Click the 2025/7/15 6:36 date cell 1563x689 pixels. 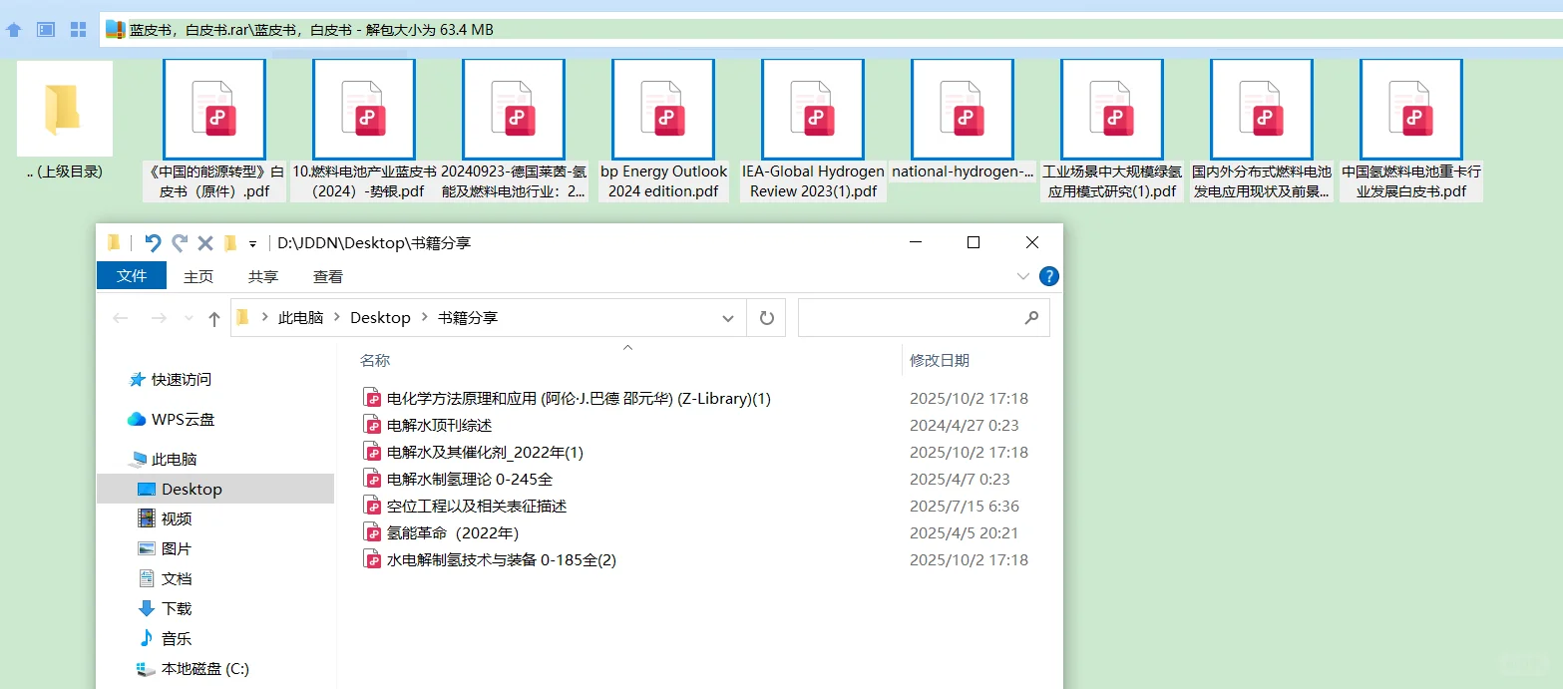click(965, 506)
